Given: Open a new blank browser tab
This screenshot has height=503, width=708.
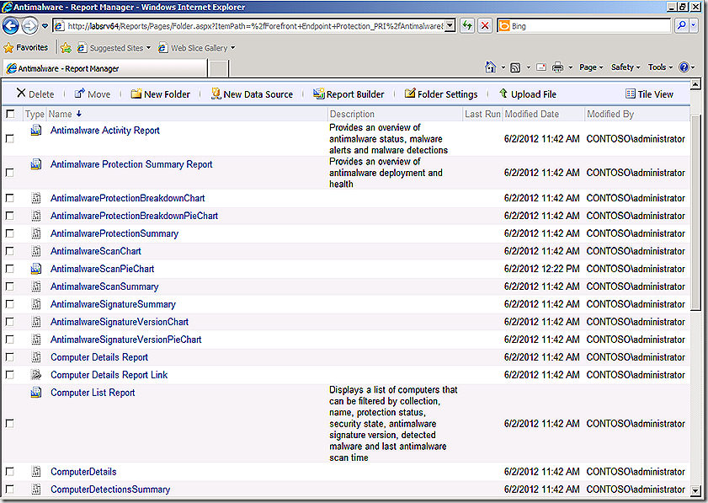Looking at the screenshot, I should (219, 69).
